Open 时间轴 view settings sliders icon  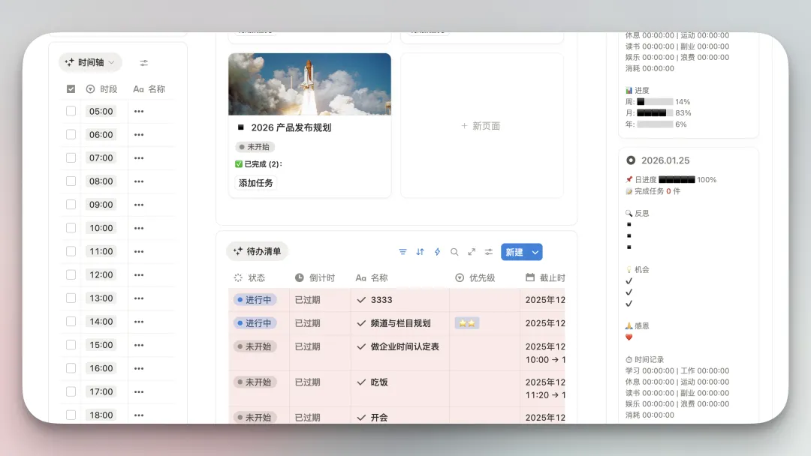point(143,63)
